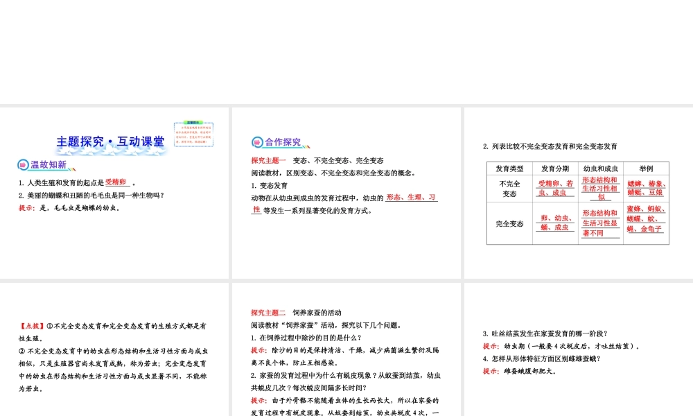This screenshot has width=693, height=416.
Task: Click the table header 举例
Action: 646,168
